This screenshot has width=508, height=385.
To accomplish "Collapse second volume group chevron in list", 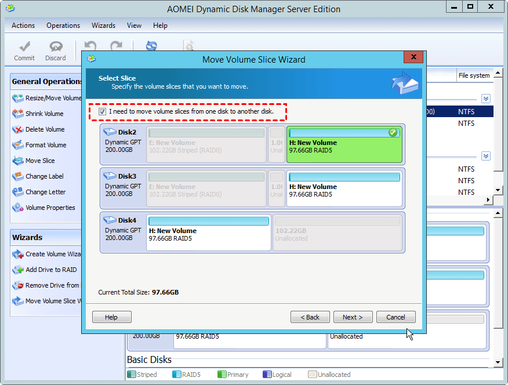I will click(485, 156).
